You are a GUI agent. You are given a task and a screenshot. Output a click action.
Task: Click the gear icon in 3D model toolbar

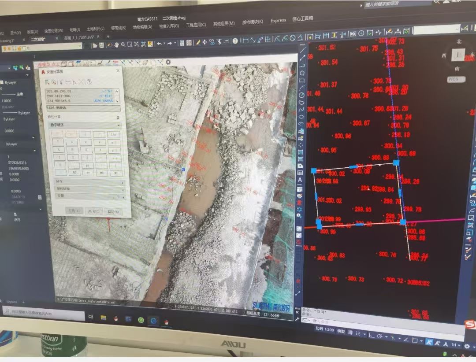tap(168, 62)
